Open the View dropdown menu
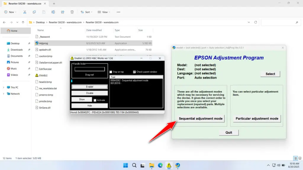 tap(104, 12)
